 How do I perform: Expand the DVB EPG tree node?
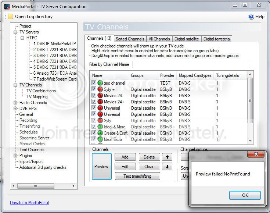coord(15,109)
